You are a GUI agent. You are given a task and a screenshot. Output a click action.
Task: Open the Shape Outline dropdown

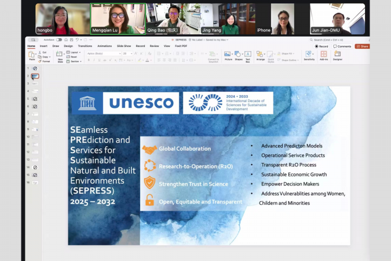288,60
